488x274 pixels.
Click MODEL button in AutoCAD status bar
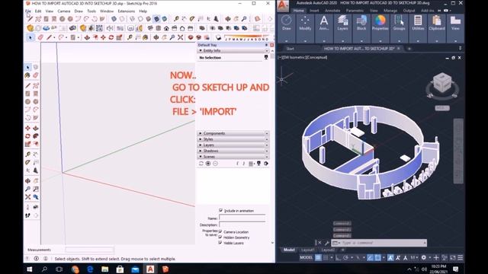click(307, 257)
